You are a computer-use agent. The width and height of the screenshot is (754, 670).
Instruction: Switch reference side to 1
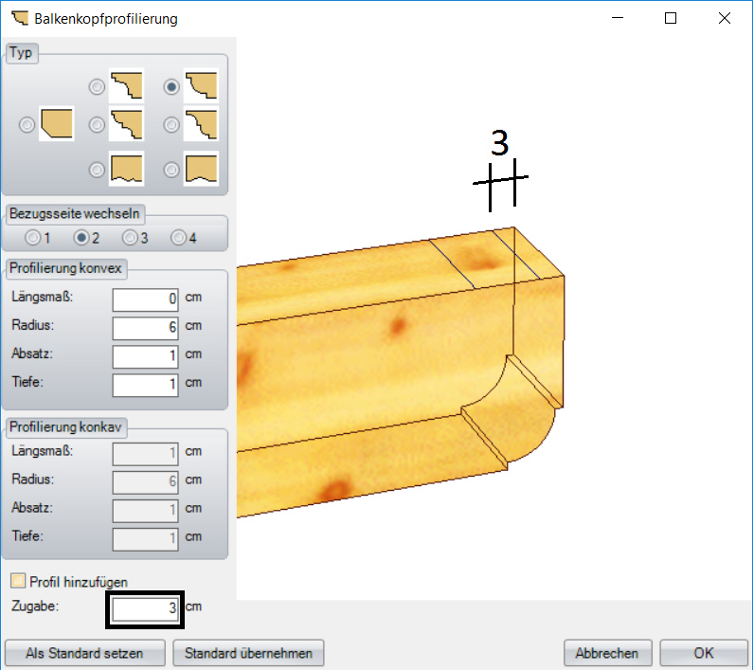pos(33,238)
